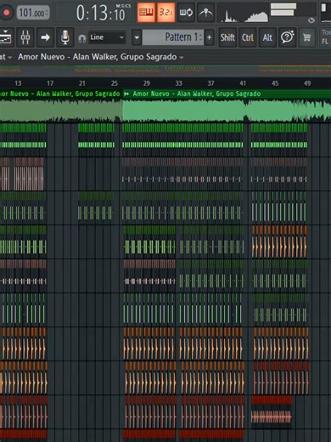Click bar 21 on the timeline

point(82,83)
